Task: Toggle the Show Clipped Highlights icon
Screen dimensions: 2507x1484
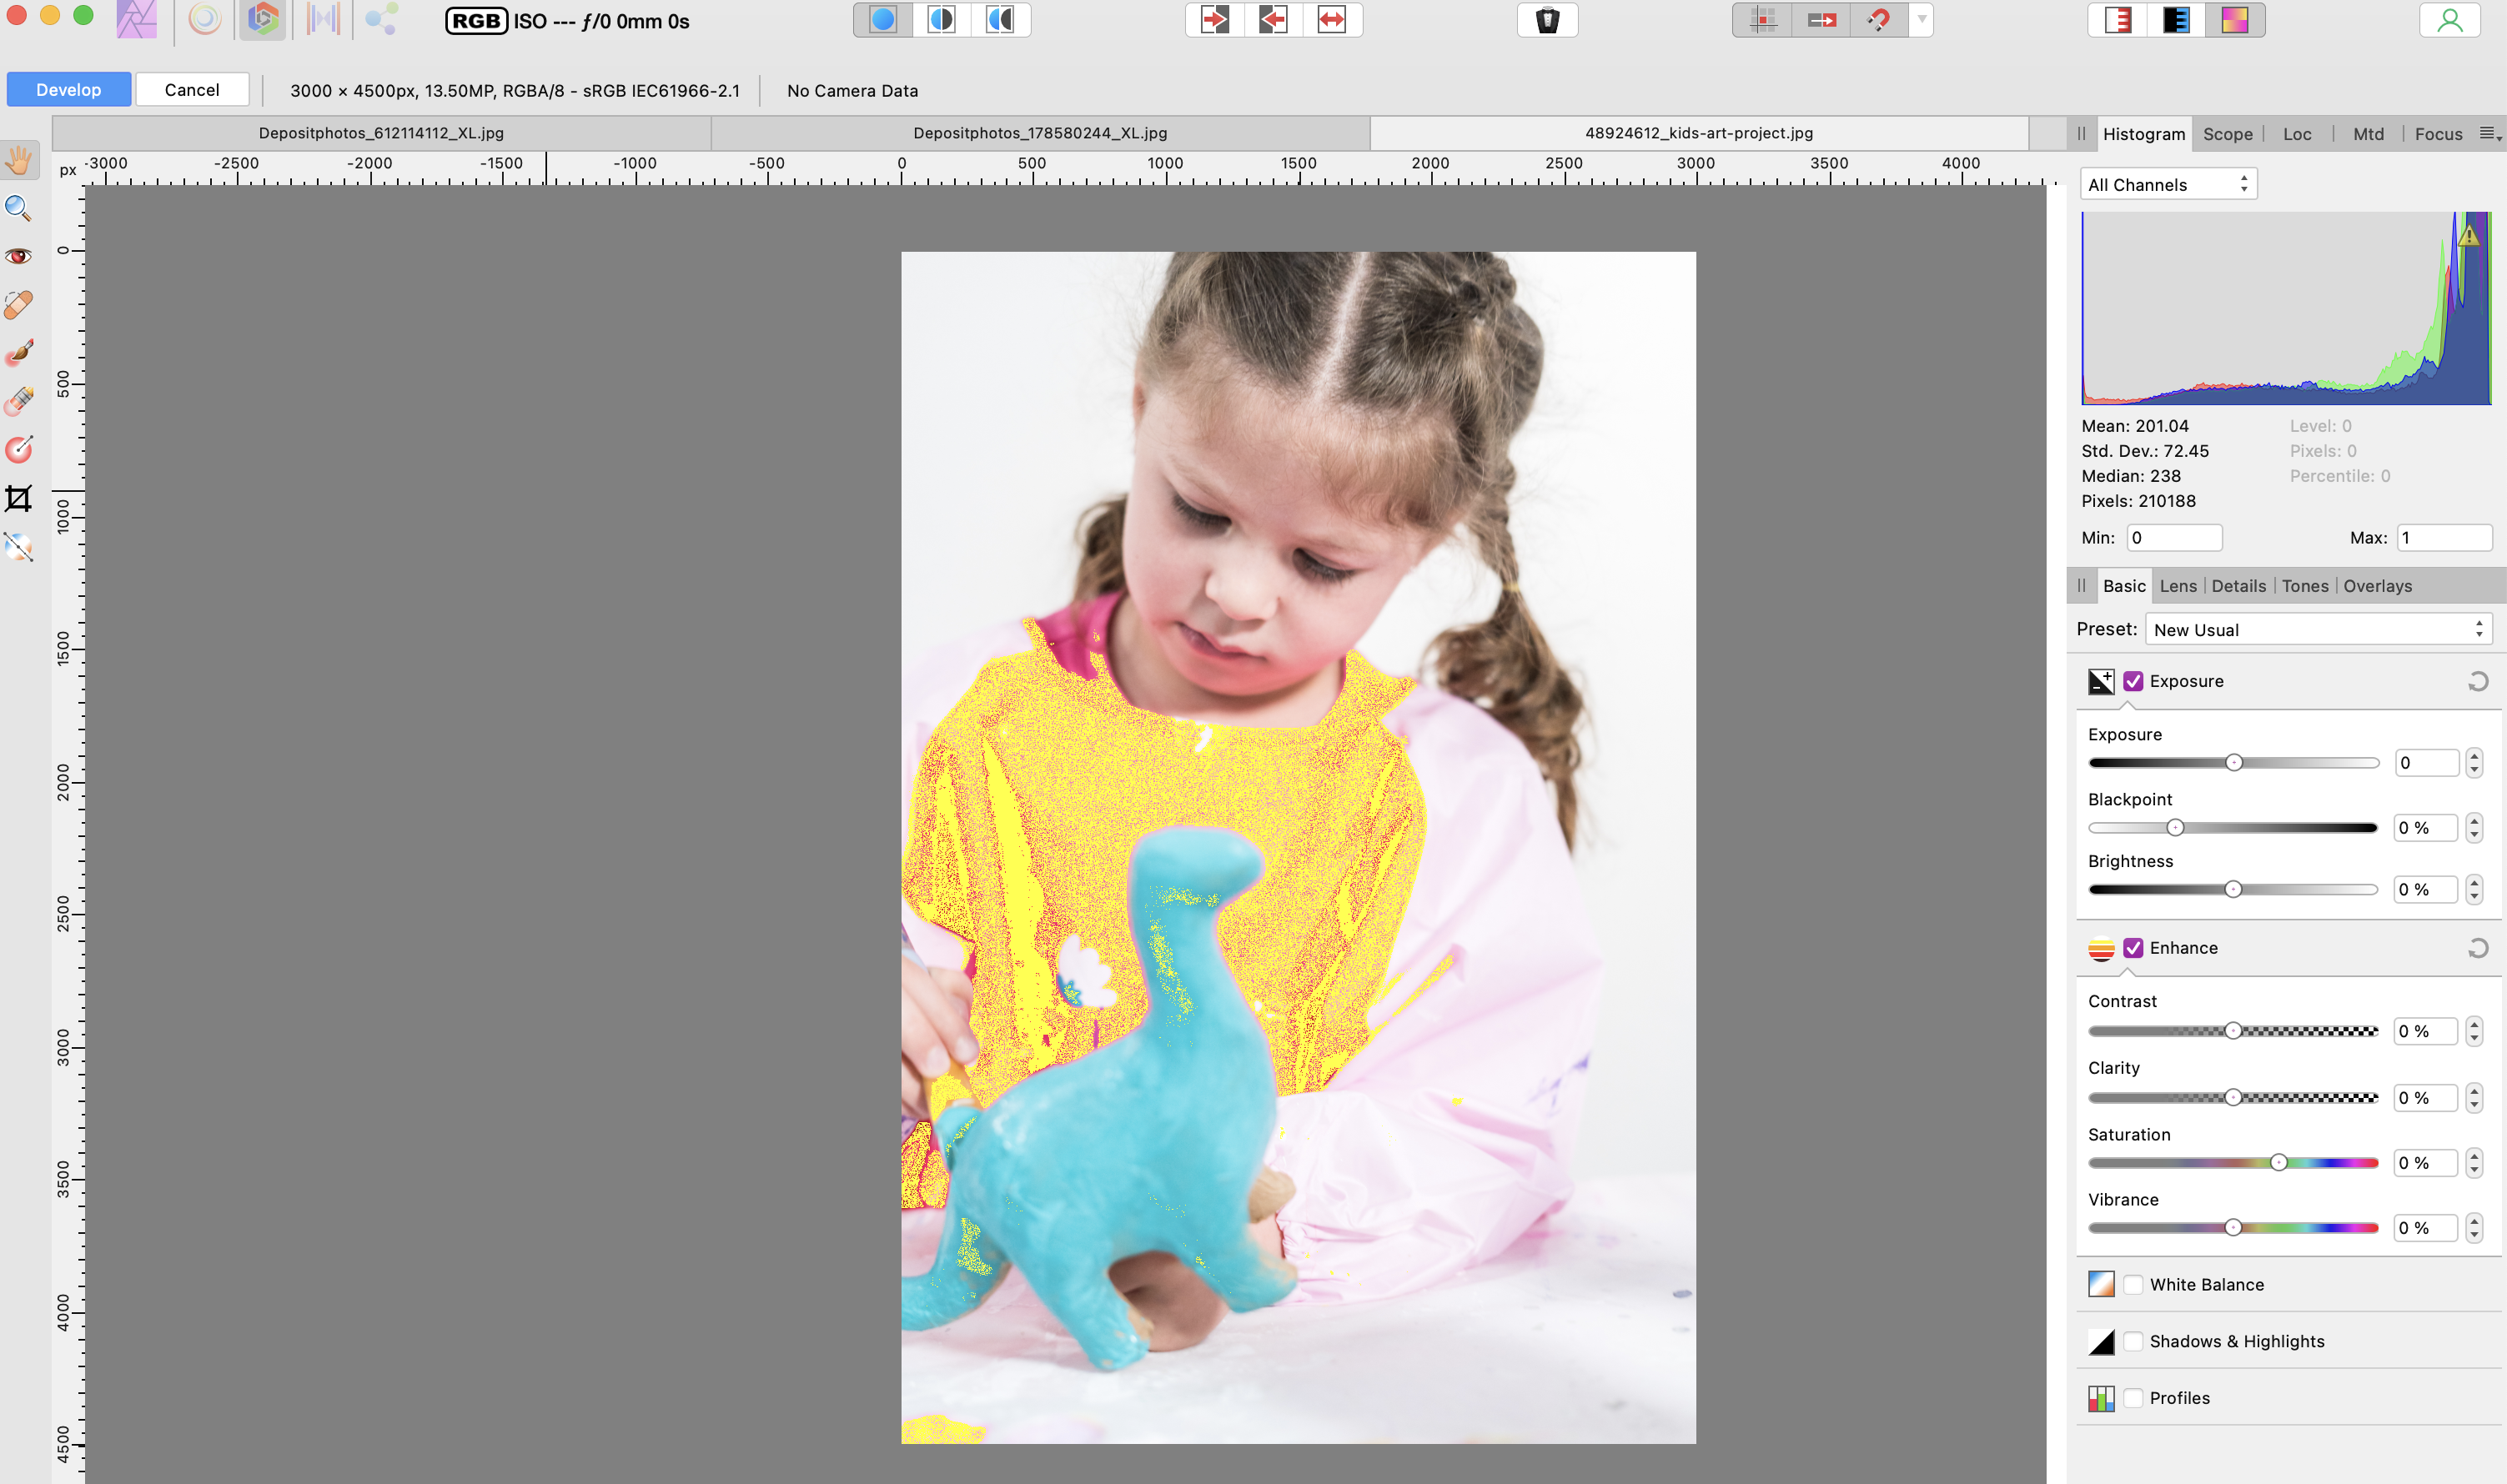Action: [x=2117, y=20]
